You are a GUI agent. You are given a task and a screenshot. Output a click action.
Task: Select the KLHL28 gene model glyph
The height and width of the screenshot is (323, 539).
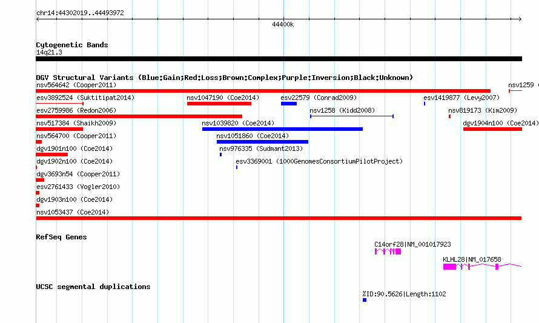click(482, 267)
